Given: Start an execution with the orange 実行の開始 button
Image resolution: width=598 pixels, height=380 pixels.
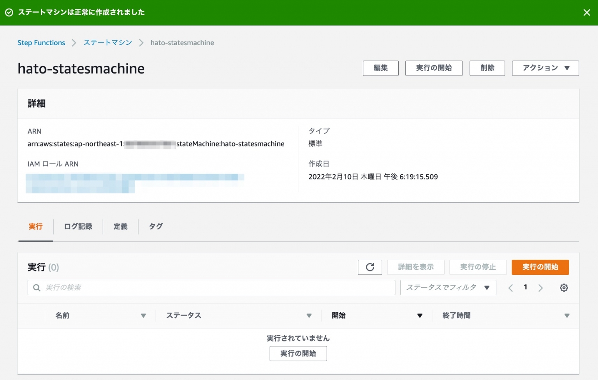Looking at the screenshot, I should [540, 267].
